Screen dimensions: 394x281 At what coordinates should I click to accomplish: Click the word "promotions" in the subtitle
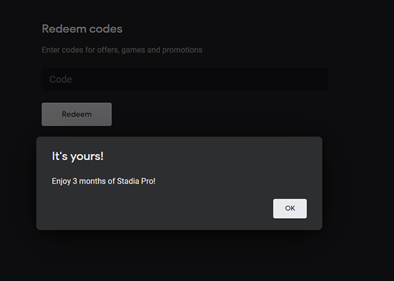coord(182,50)
